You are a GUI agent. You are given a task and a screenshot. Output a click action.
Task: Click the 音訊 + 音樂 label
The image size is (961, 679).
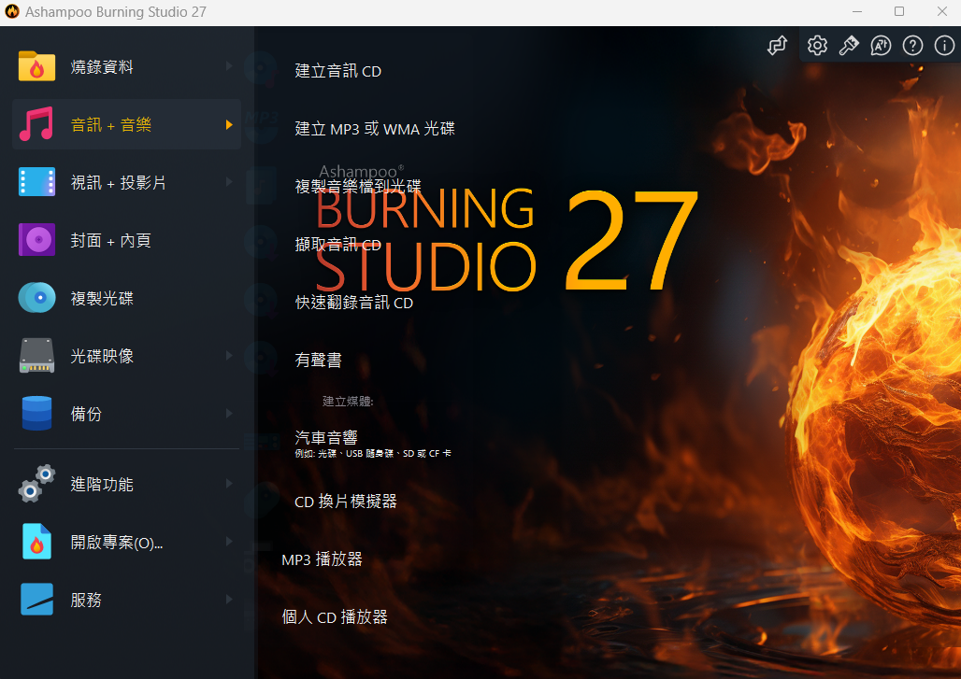pyautogui.click(x=111, y=125)
